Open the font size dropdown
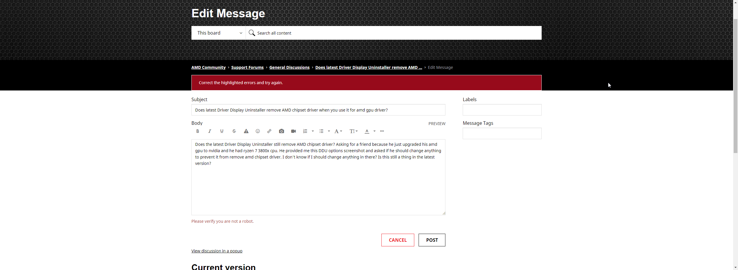 pos(353,131)
